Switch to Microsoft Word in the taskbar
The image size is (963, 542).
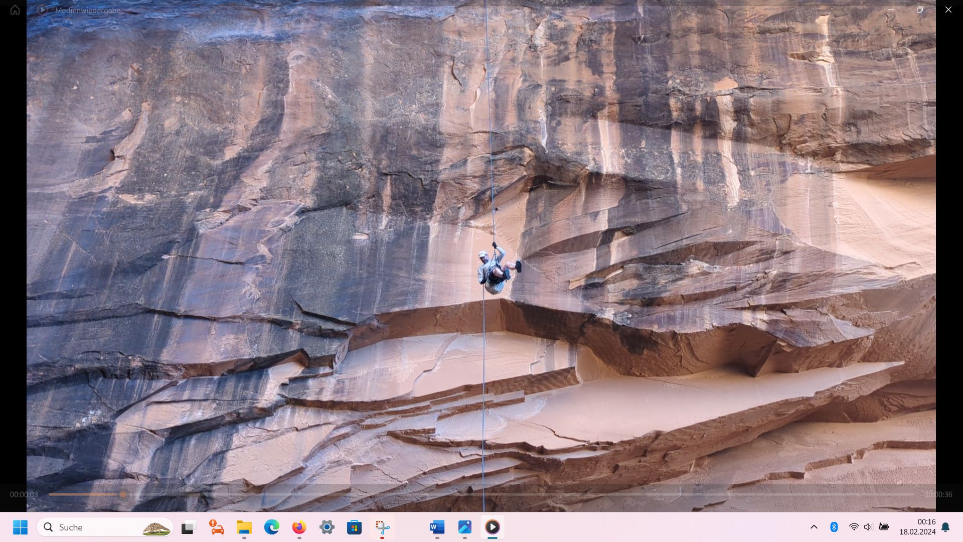tap(437, 527)
